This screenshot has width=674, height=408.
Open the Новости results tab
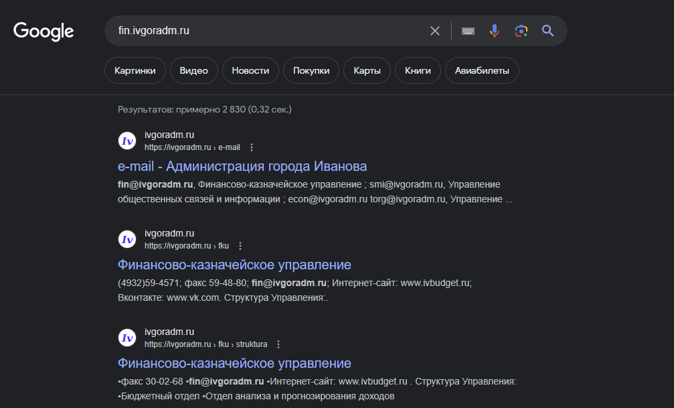(x=250, y=70)
